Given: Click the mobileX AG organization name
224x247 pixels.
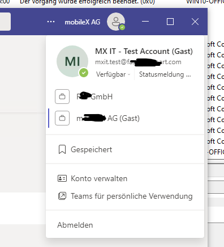Looking at the screenshot, I should (83, 22).
